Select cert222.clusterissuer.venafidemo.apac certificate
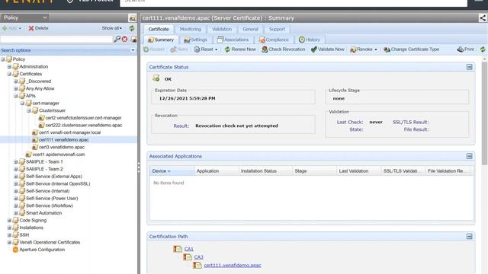This screenshot has height=274, width=488. [x=84, y=126]
